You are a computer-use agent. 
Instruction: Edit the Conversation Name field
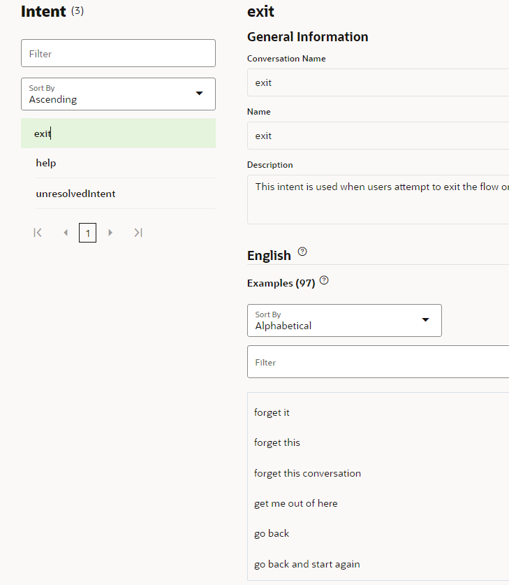coord(378,82)
